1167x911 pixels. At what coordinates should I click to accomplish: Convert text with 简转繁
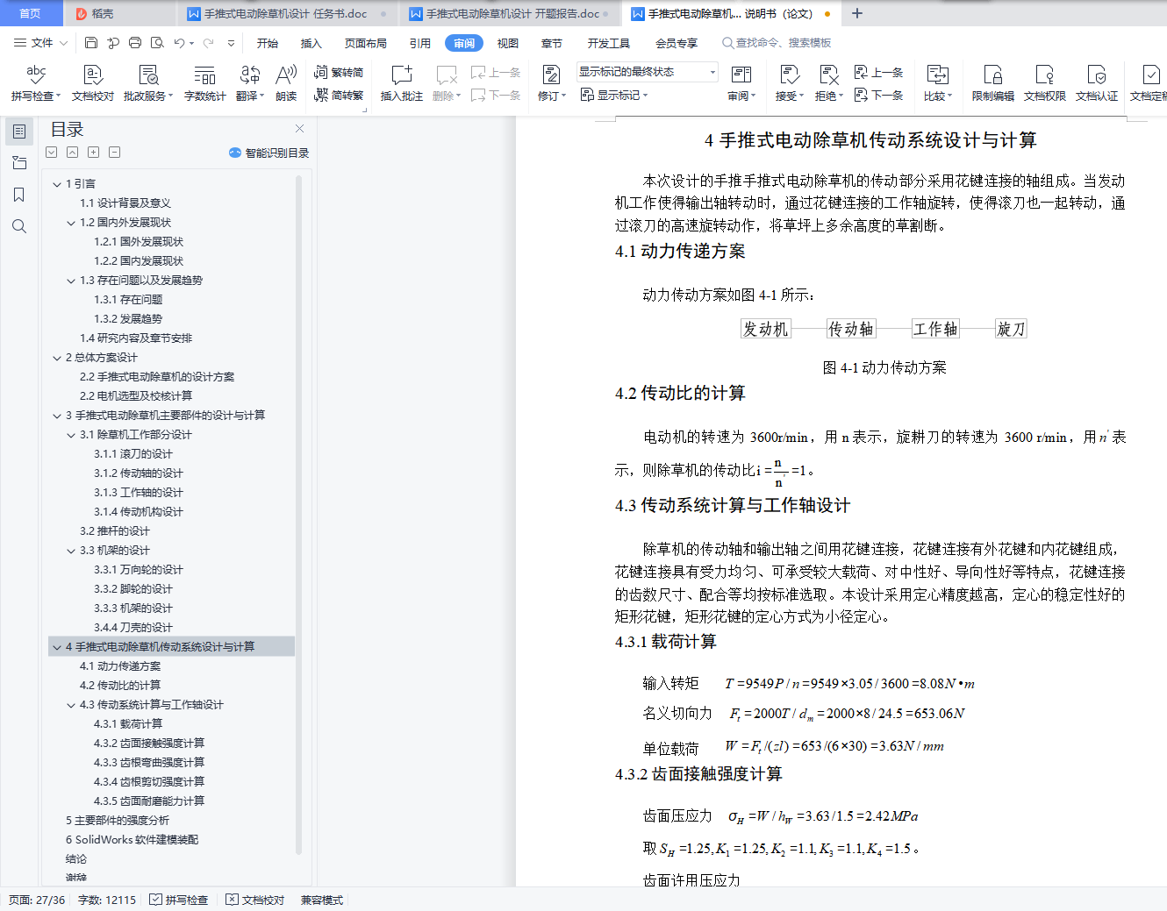pyautogui.click(x=339, y=95)
